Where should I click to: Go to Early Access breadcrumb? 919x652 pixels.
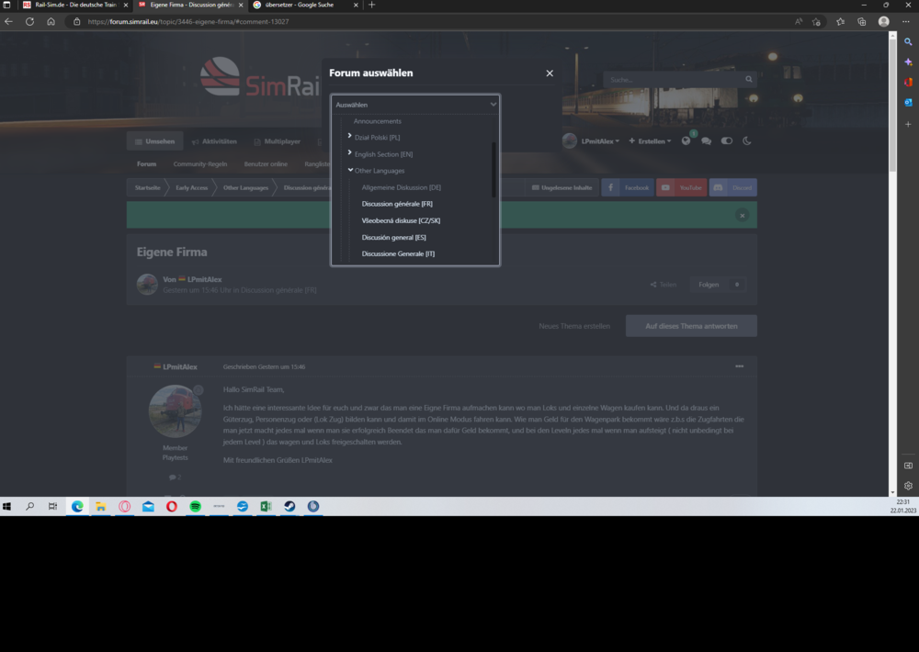[x=192, y=187]
